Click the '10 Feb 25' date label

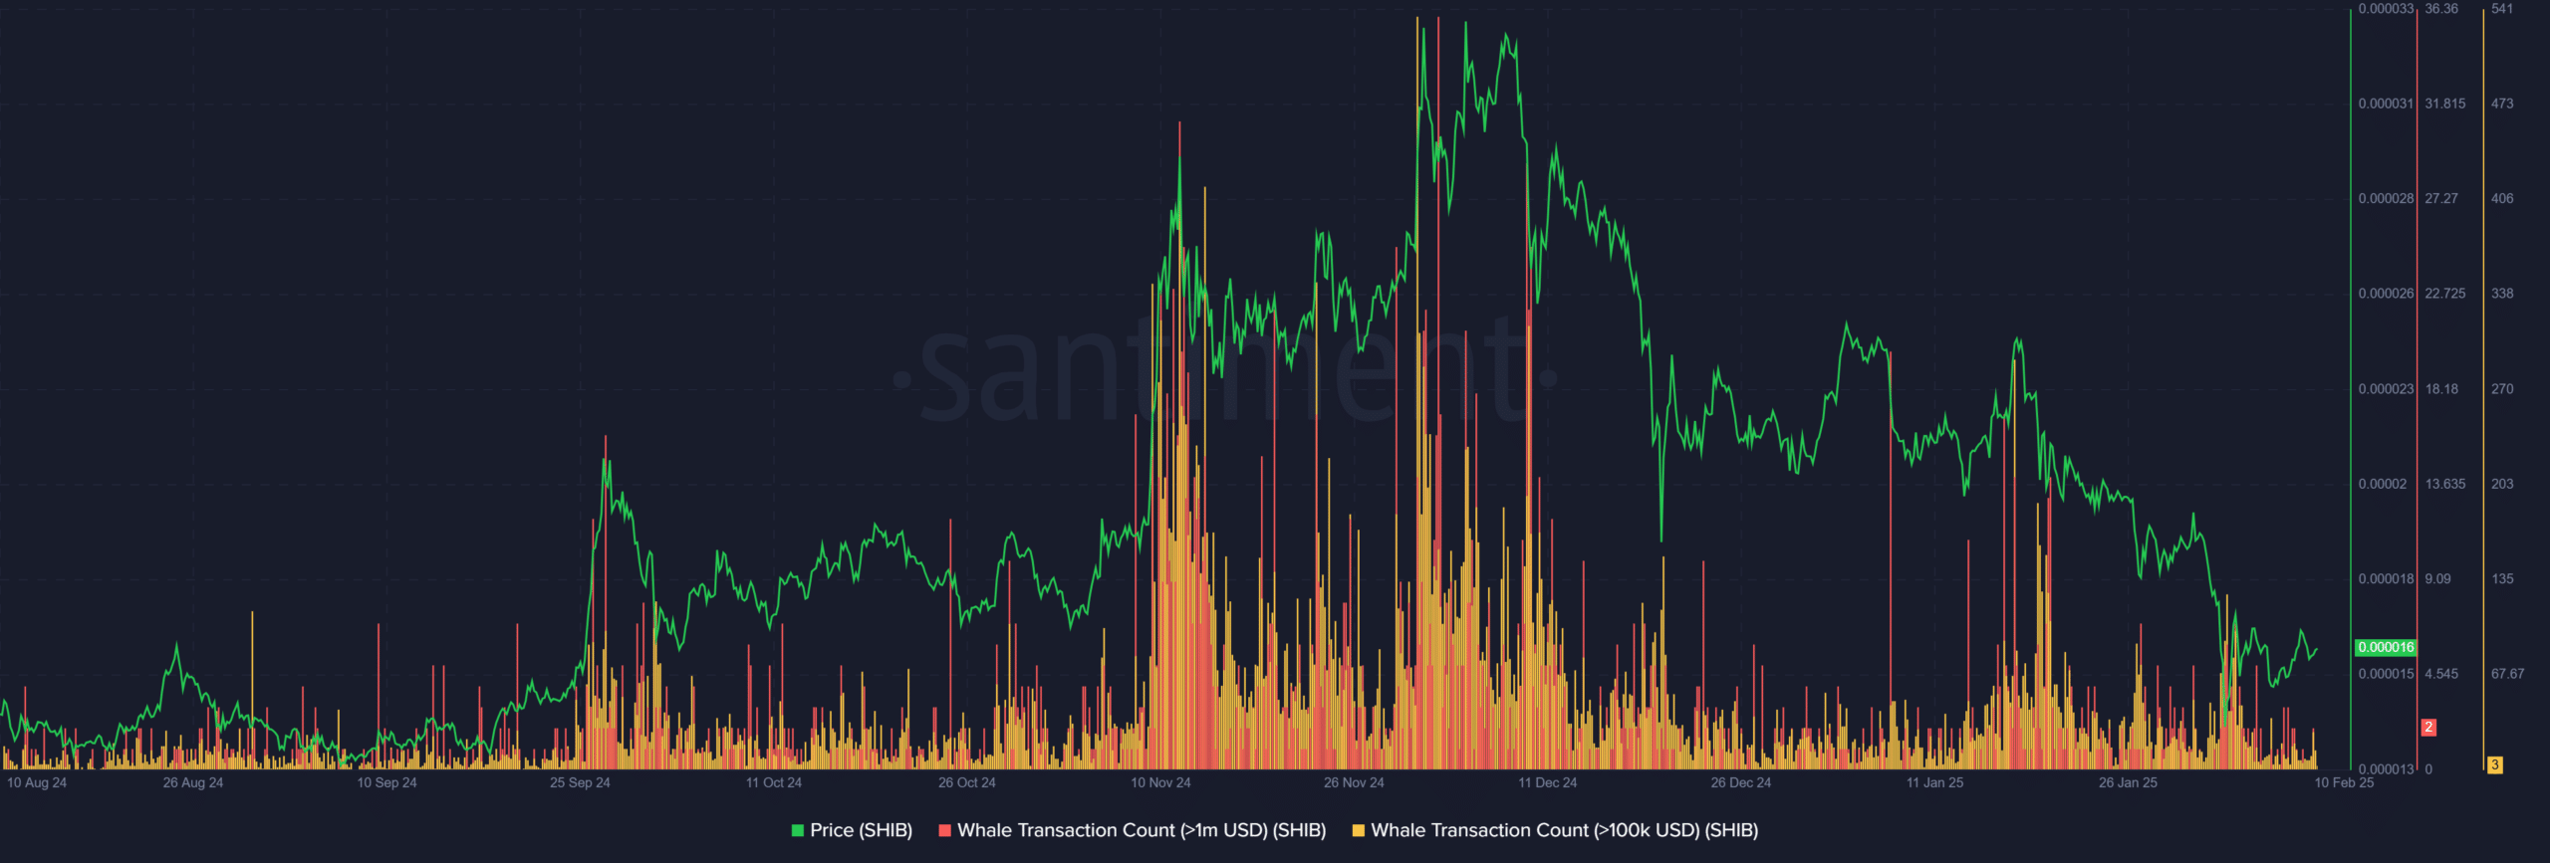pyautogui.click(x=2344, y=782)
